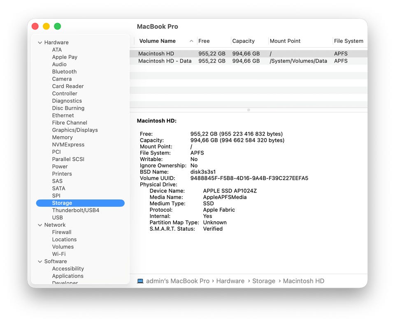
Task: Click the pane divider resize handle
Action: coord(249,110)
